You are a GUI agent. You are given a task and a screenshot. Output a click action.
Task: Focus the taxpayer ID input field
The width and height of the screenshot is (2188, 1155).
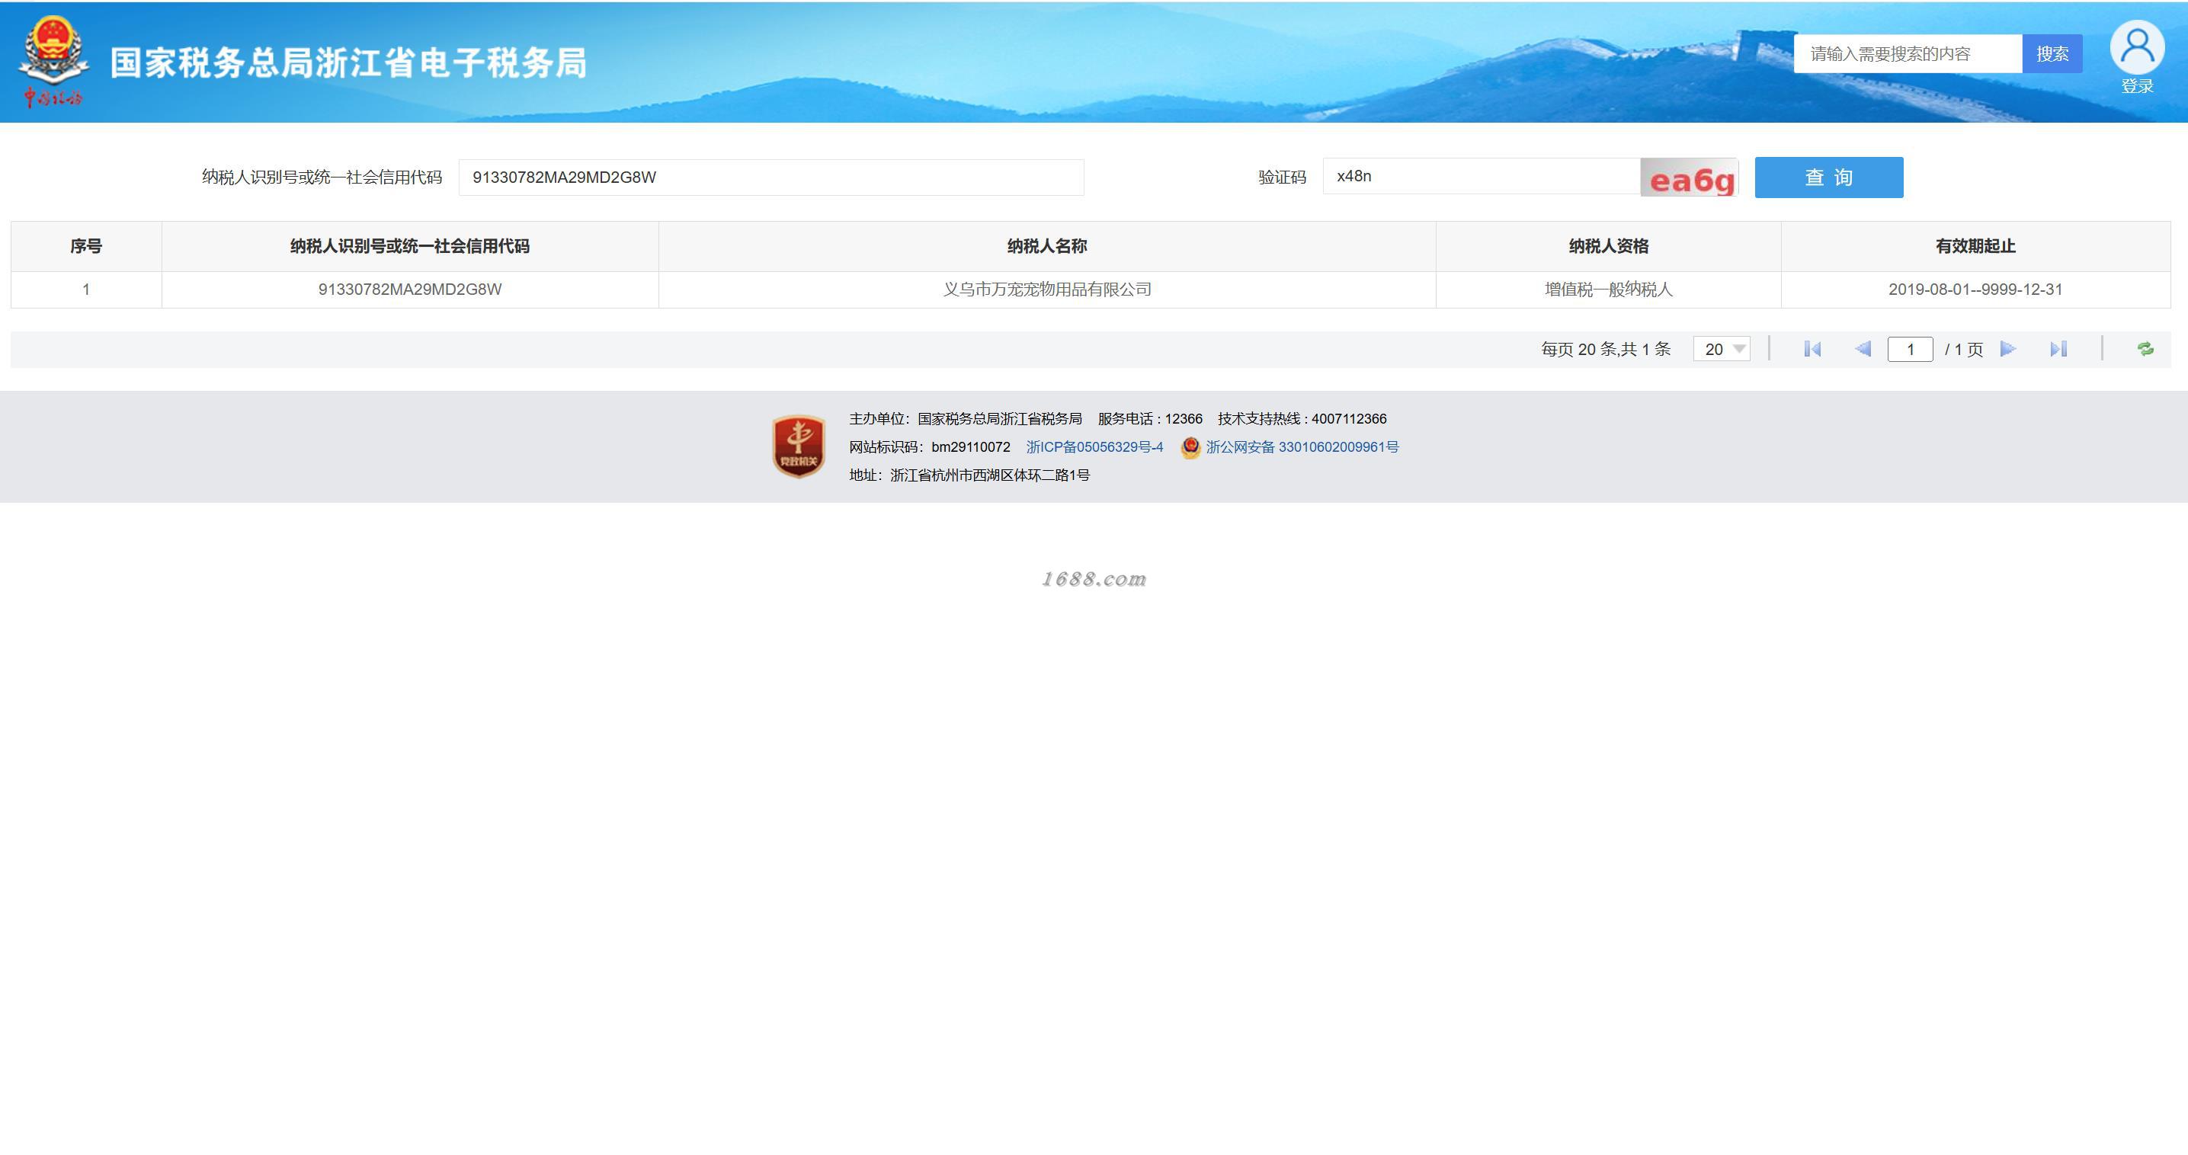(770, 178)
